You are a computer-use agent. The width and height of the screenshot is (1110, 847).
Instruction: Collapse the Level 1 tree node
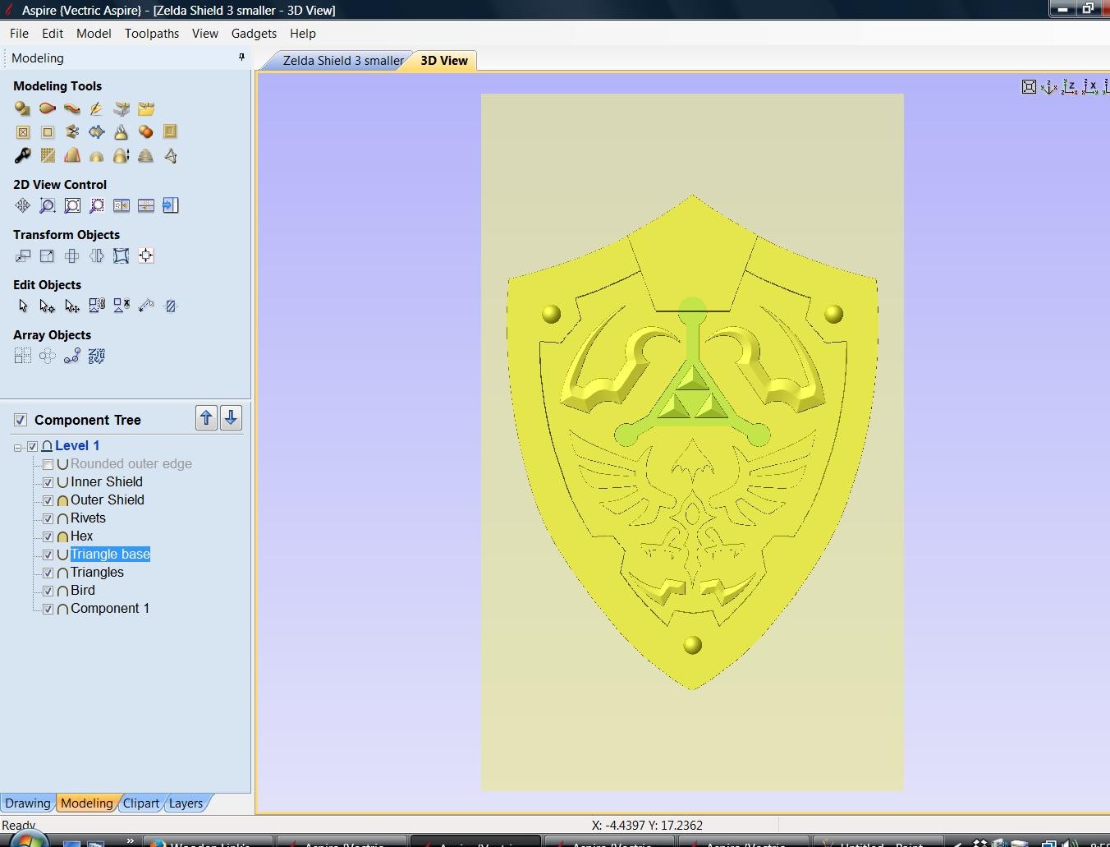(18, 447)
